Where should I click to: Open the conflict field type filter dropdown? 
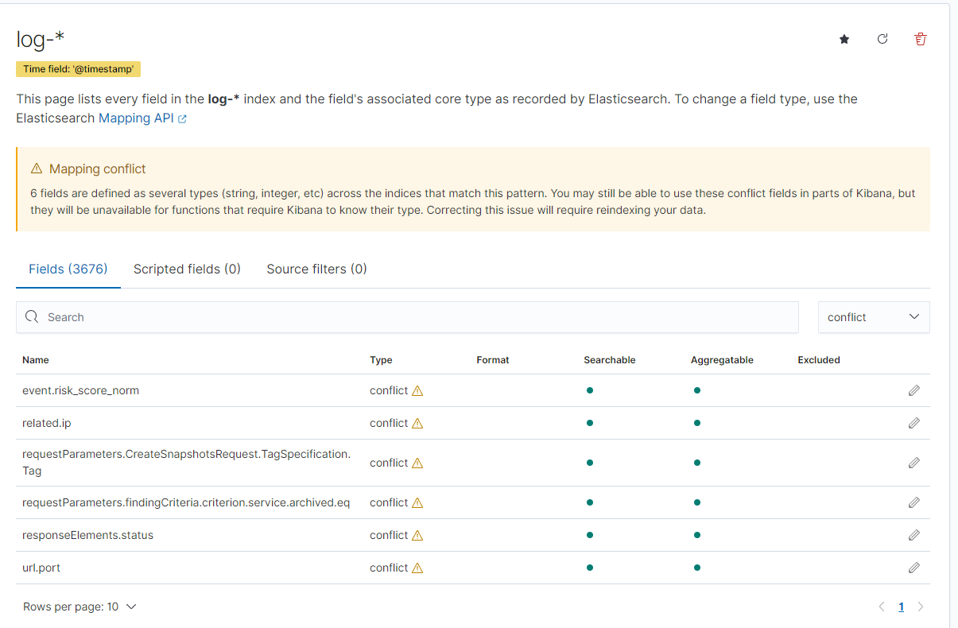pyautogui.click(x=873, y=316)
